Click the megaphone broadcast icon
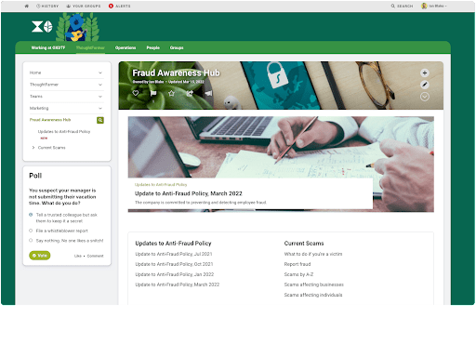The image size is (476, 357). point(208,93)
